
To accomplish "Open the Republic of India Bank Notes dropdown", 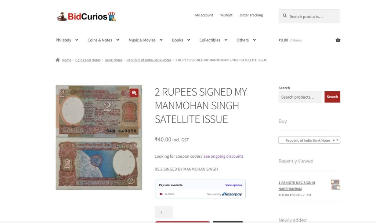I will 309,140.
